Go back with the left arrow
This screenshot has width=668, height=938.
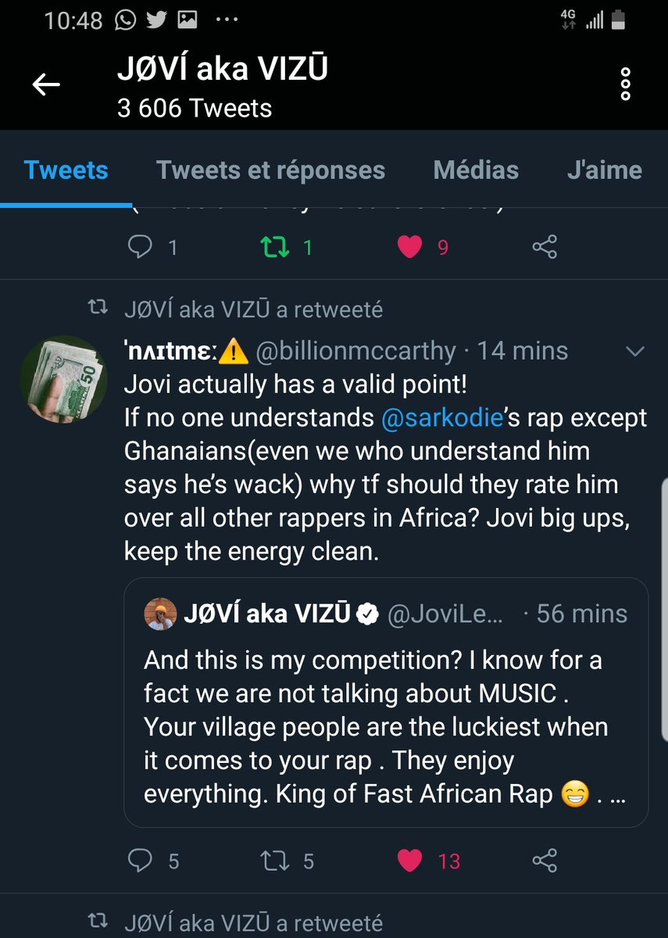click(46, 84)
